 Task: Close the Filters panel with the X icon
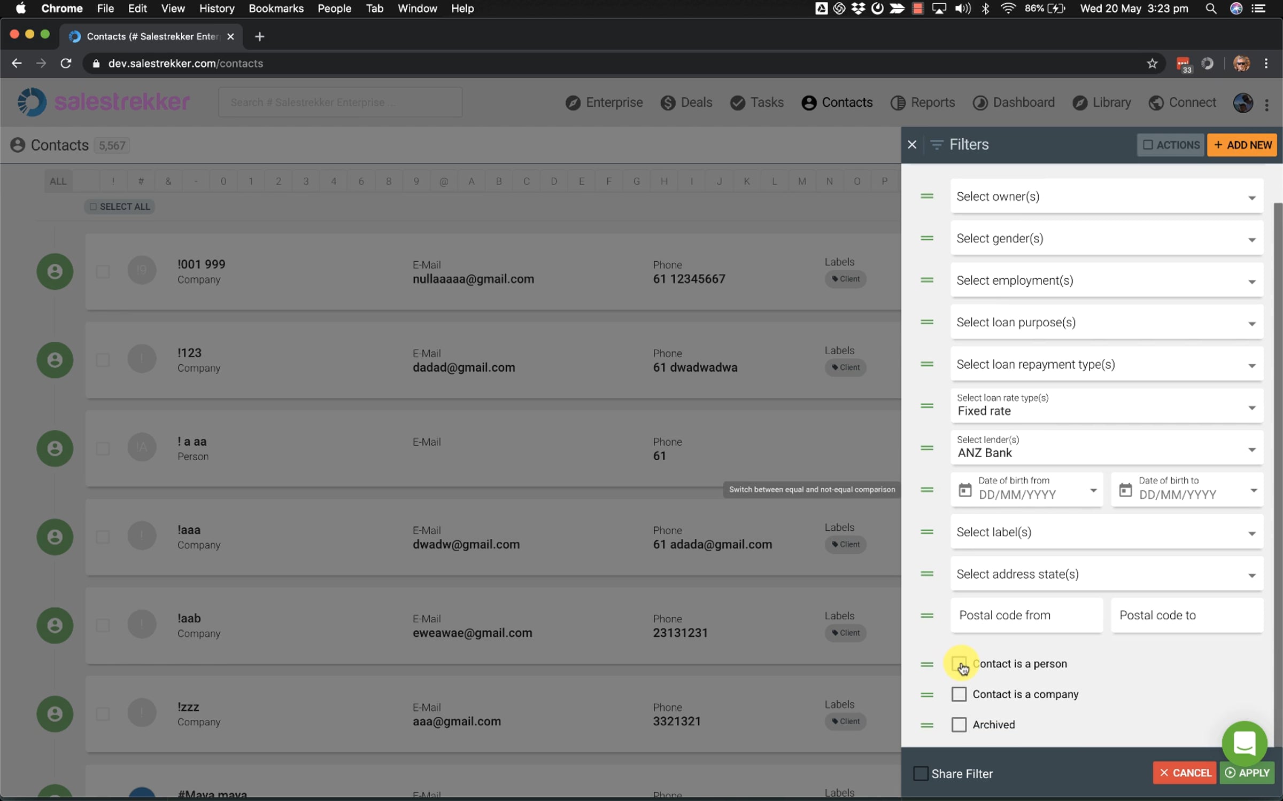(912, 145)
